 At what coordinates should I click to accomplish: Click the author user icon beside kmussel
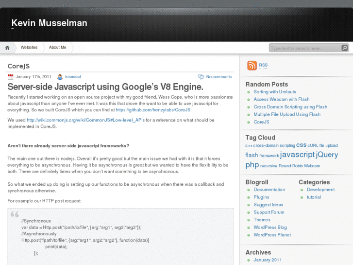point(60,77)
